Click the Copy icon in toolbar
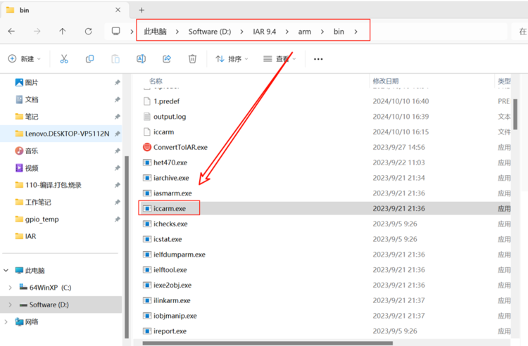The image size is (528, 346). (x=89, y=59)
